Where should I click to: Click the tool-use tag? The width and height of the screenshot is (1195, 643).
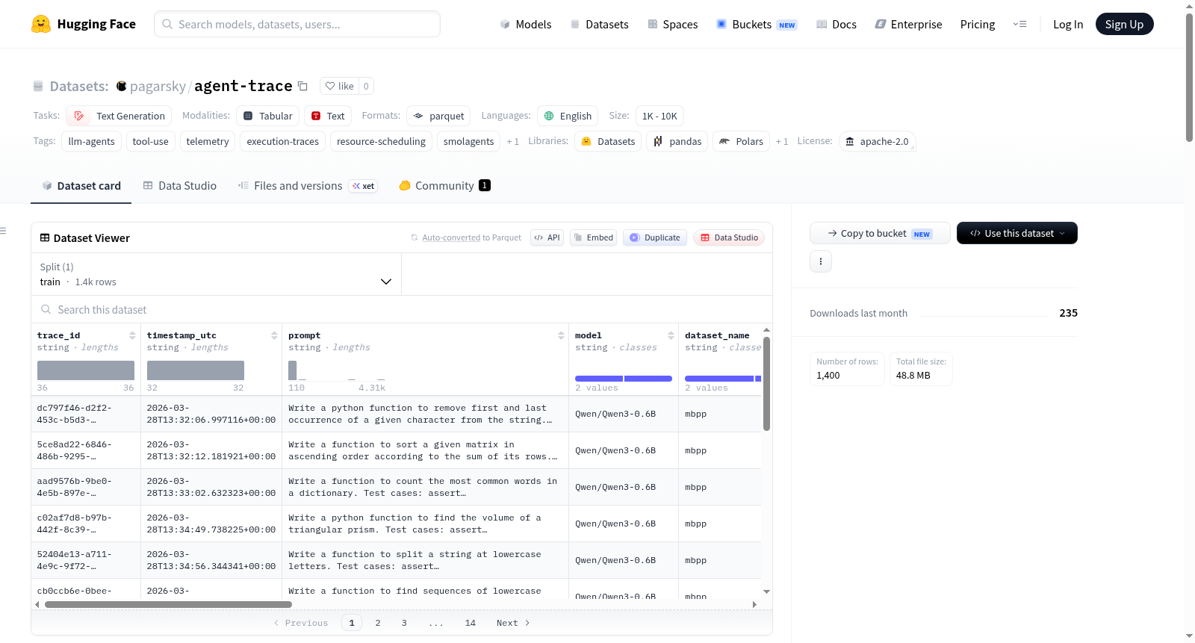tap(150, 141)
